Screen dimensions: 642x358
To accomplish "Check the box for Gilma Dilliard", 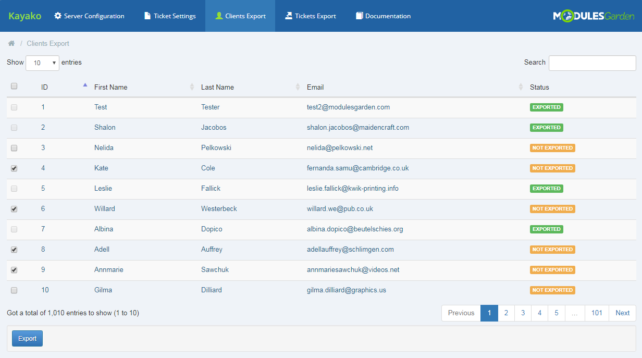I will pyautogui.click(x=14, y=290).
